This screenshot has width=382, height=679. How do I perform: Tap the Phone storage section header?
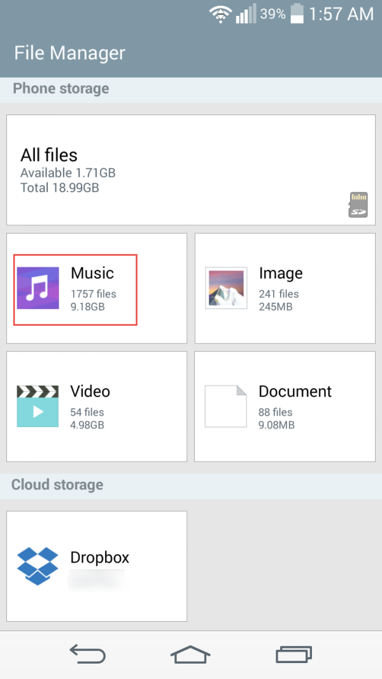(61, 88)
